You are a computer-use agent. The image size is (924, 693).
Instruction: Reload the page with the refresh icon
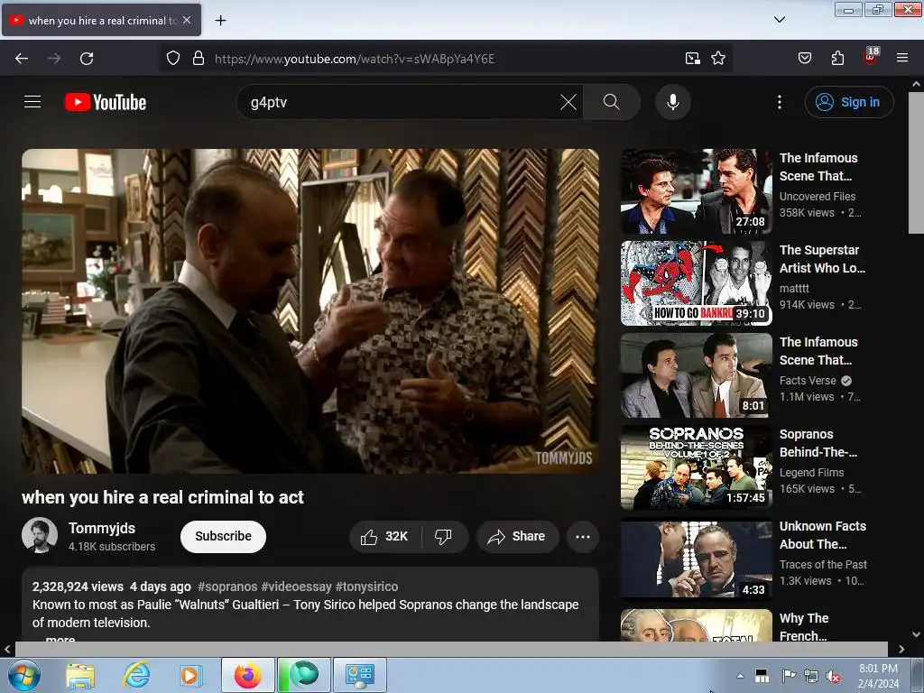pos(87,59)
